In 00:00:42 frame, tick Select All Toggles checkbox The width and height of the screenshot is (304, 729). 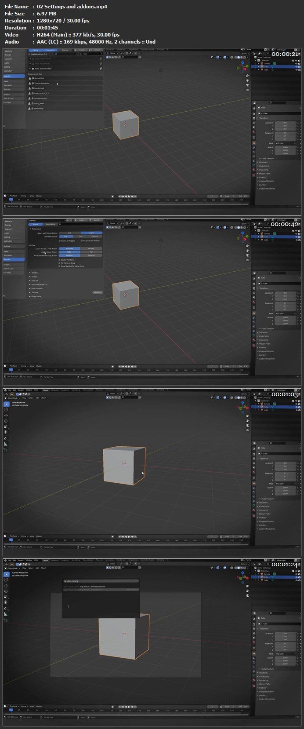pos(60,241)
